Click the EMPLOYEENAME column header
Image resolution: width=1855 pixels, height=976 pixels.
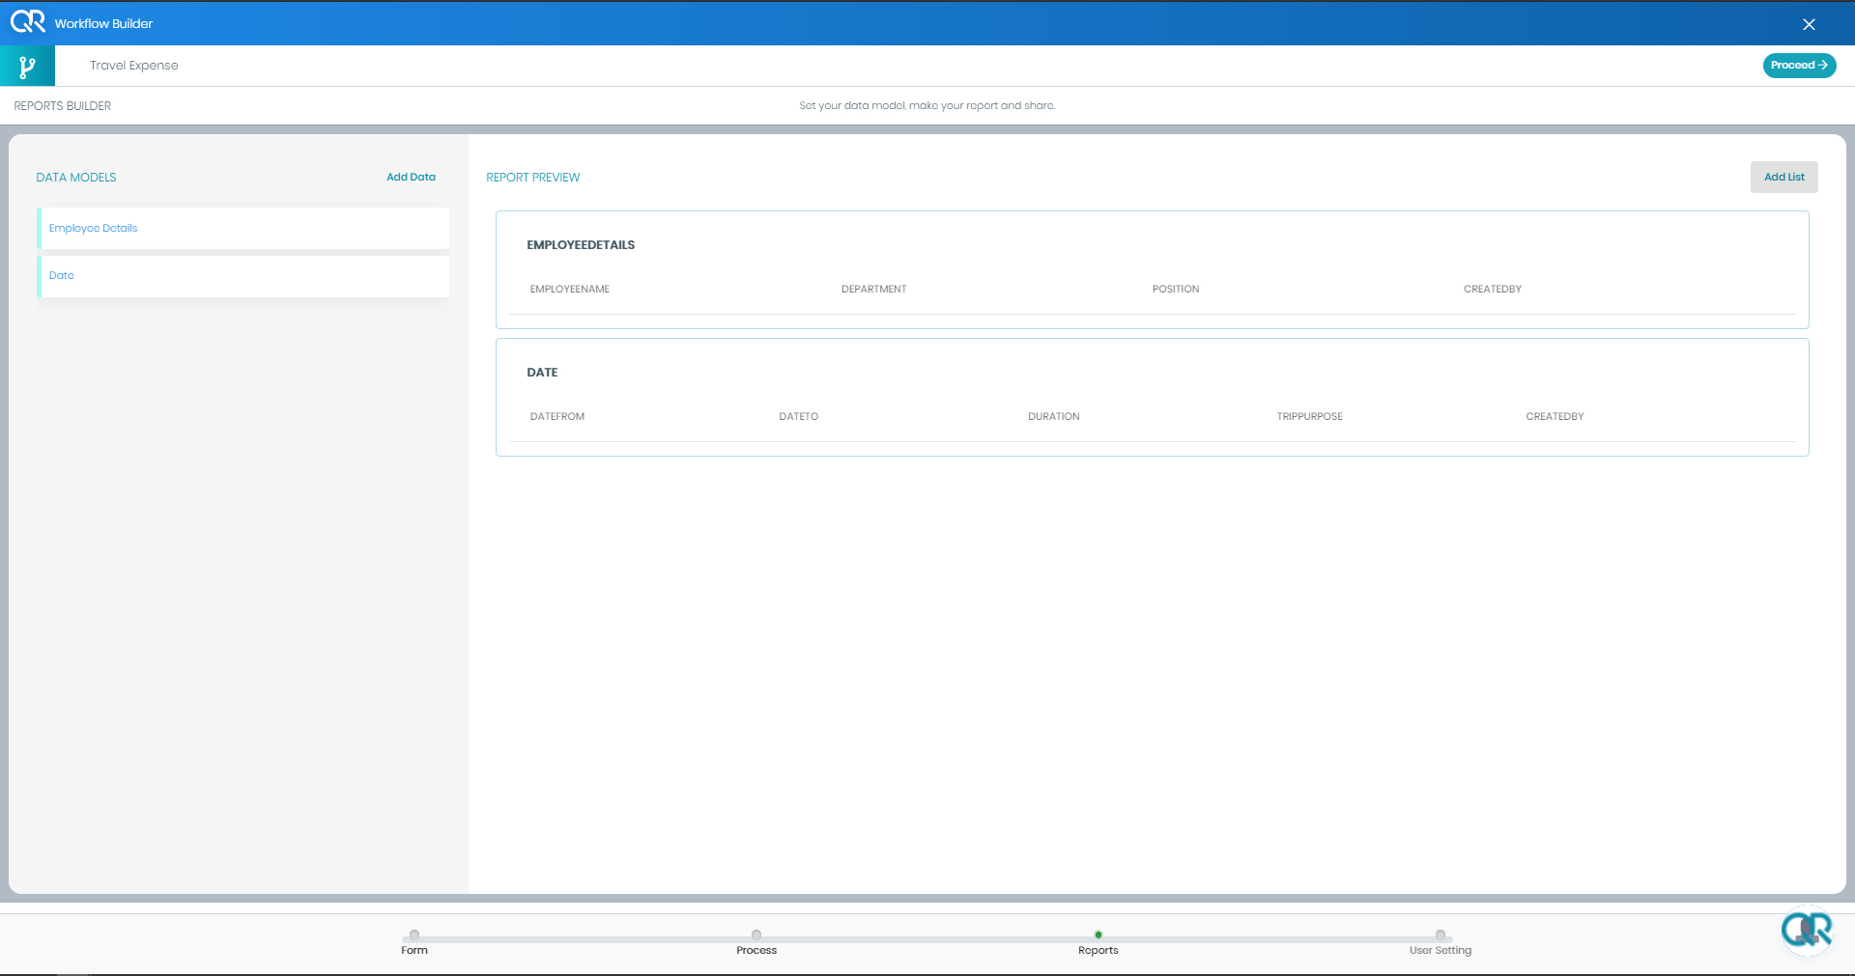(x=570, y=290)
